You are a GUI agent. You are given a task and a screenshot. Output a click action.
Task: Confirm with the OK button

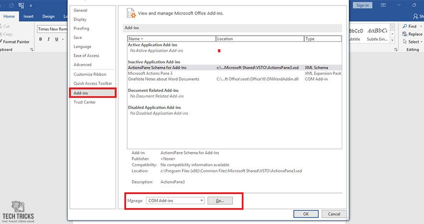click(306, 214)
